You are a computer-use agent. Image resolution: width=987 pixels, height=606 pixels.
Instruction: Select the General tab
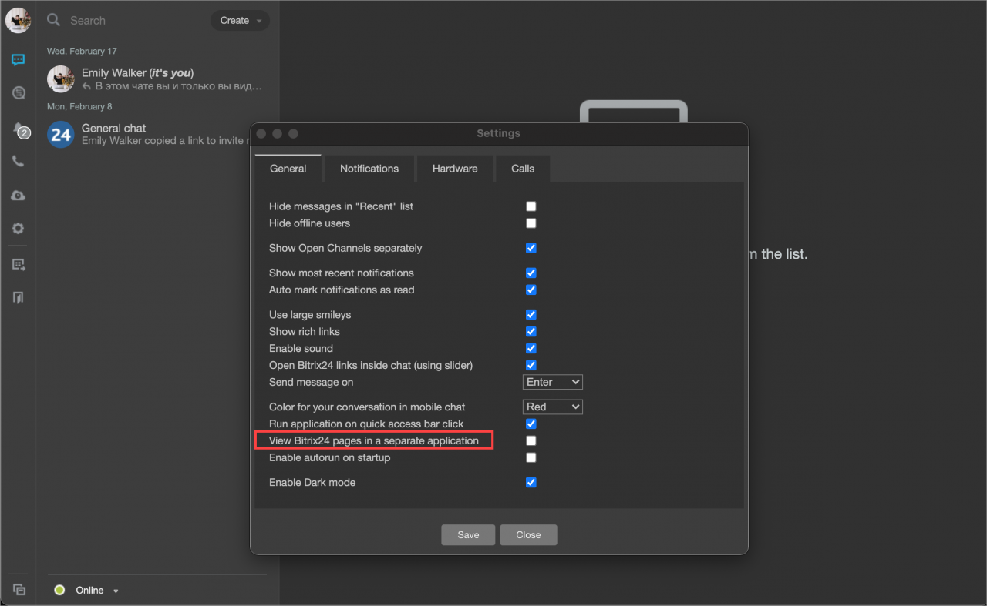(288, 168)
